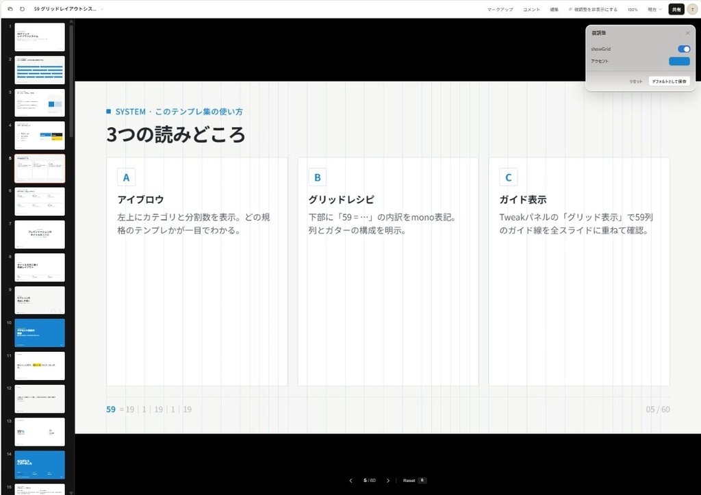Image resolution: width=701 pixels, height=495 pixels.
Task: Click the 100% zoom level
Action: click(633, 10)
